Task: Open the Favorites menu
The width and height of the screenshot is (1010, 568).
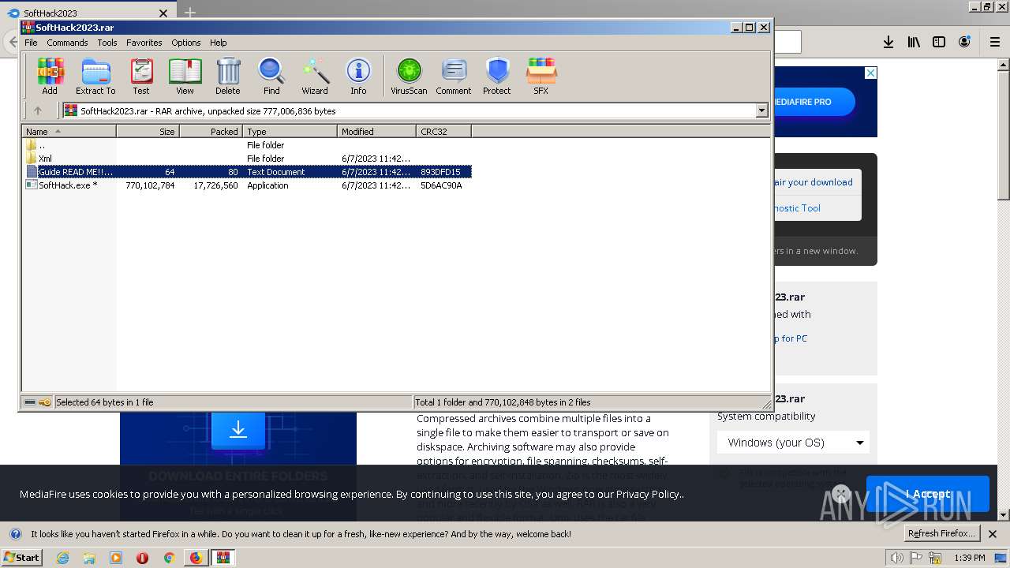Action: [144, 43]
